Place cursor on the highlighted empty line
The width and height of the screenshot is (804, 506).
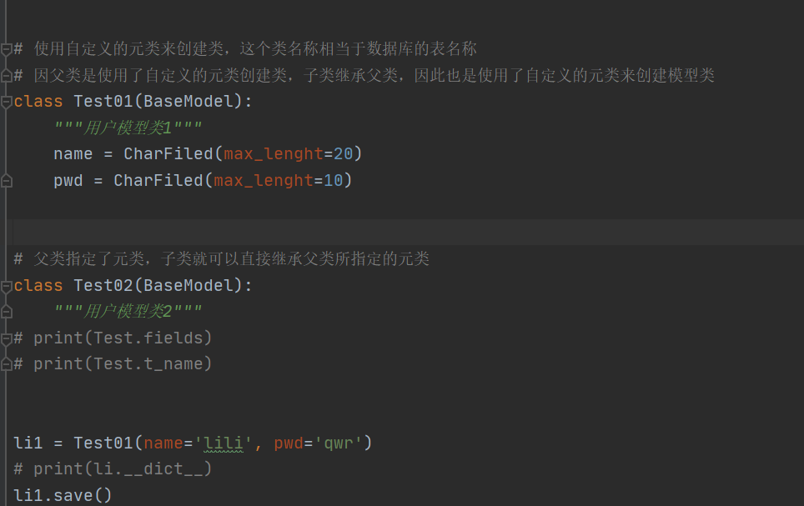pyautogui.click(x=334, y=232)
